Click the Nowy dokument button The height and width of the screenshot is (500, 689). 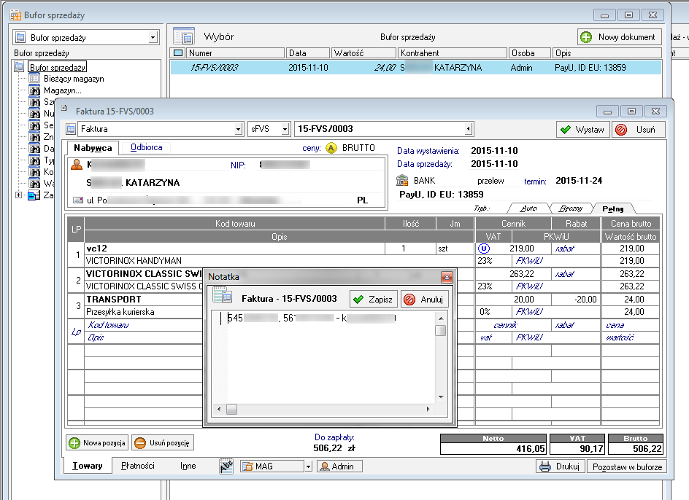coord(620,37)
